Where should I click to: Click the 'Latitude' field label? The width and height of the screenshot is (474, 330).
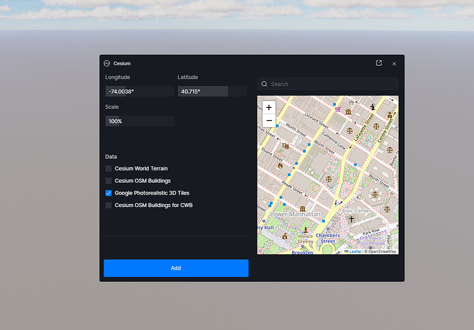188,77
